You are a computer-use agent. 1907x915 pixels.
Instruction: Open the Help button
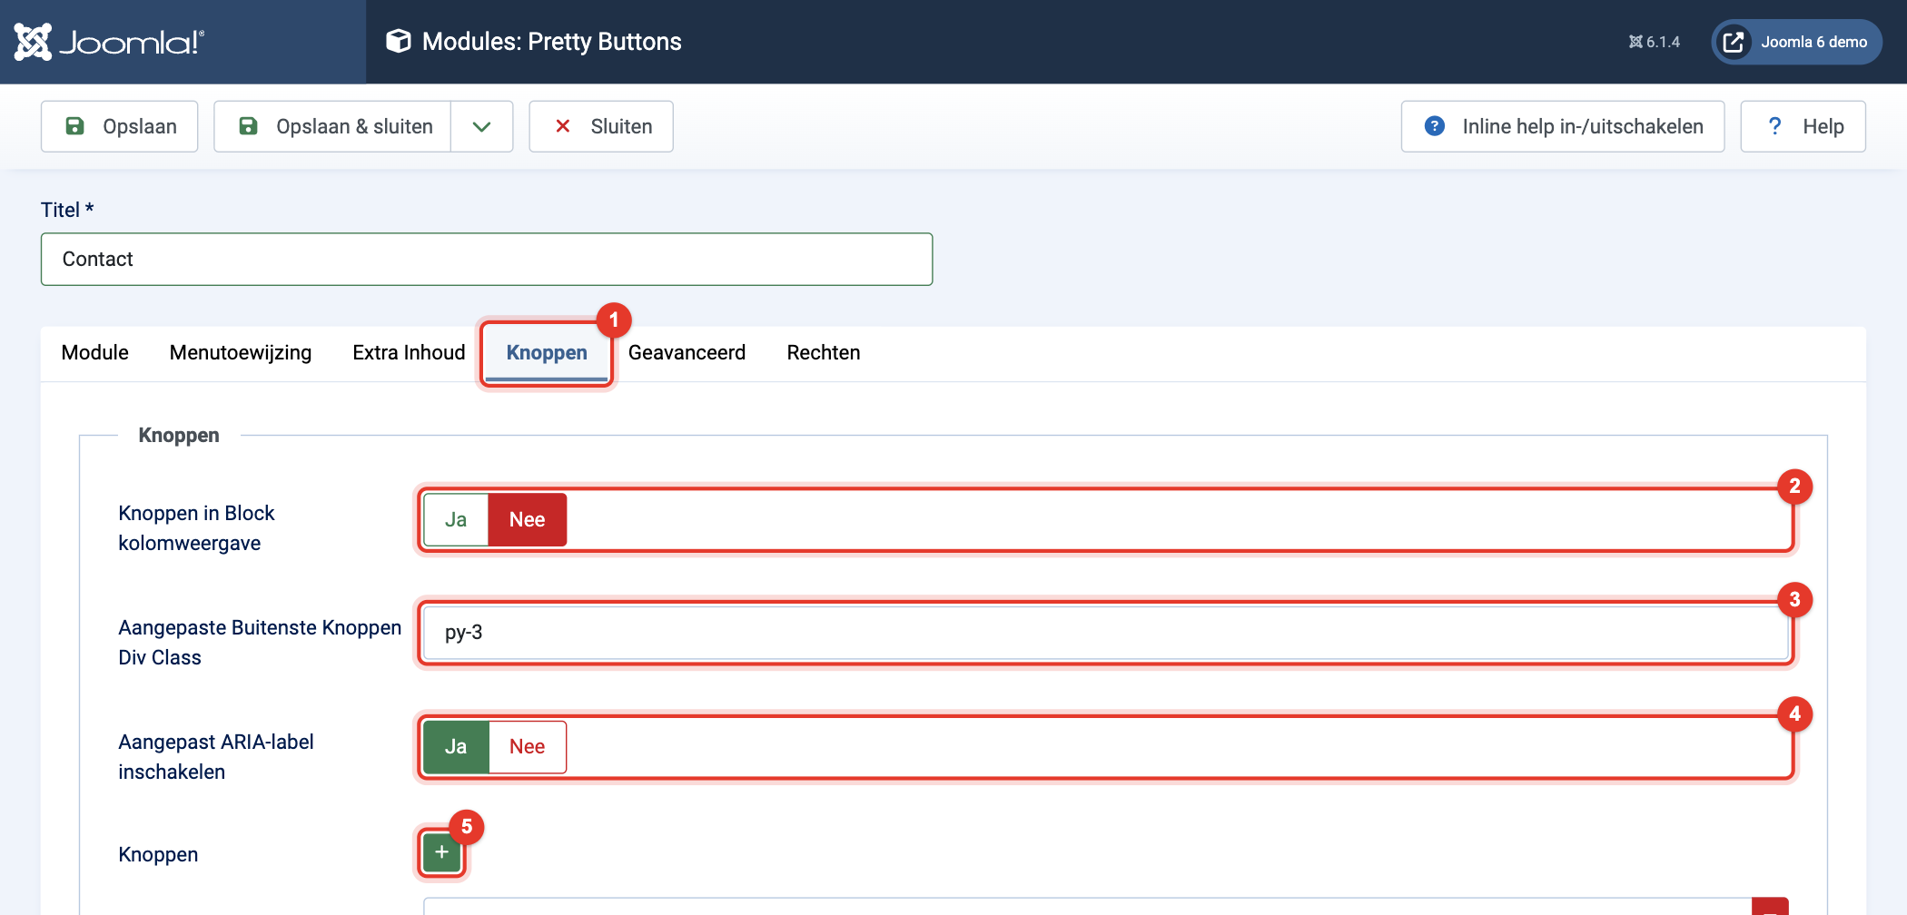(1803, 126)
